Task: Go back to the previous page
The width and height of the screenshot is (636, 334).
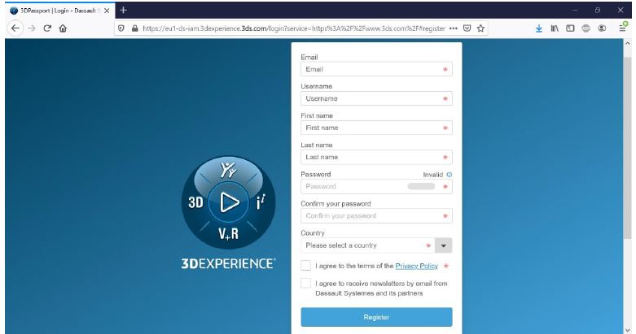Action: coord(15,28)
